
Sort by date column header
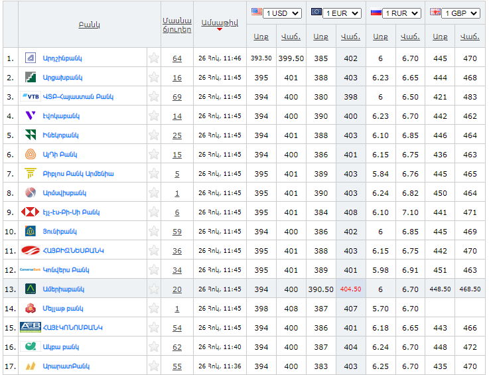coord(220,23)
